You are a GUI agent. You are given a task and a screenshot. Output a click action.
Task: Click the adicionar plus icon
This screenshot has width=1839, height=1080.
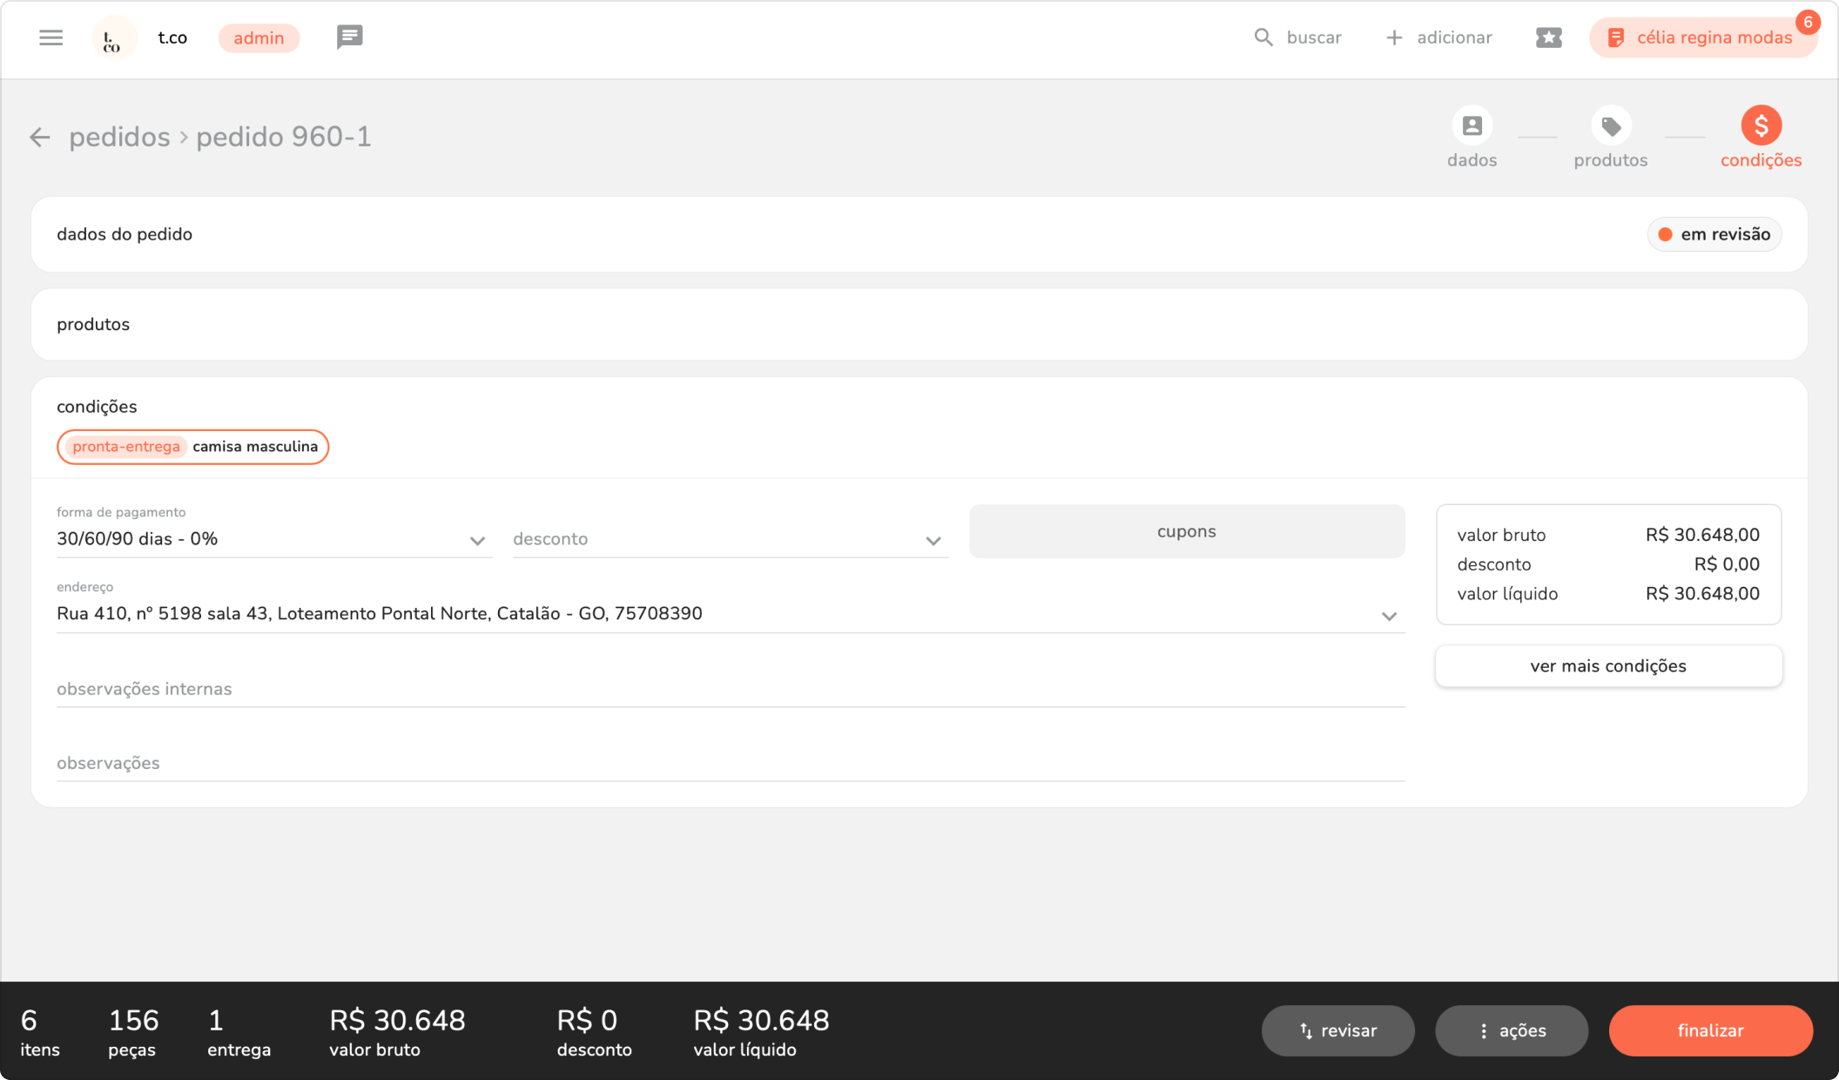[x=1394, y=37]
